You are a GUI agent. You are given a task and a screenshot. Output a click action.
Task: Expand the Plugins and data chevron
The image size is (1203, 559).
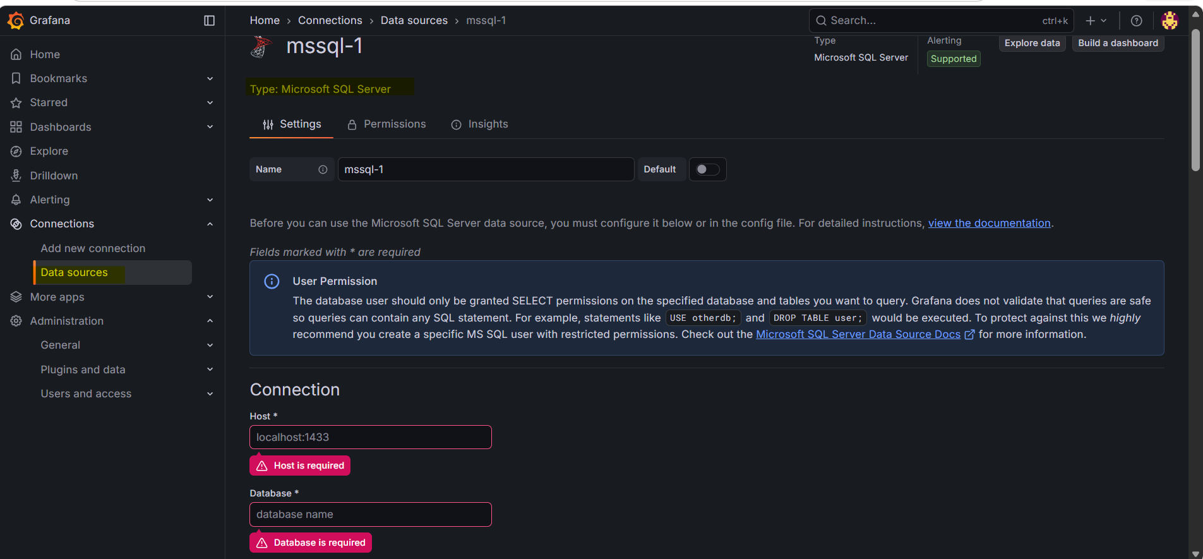tap(210, 370)
